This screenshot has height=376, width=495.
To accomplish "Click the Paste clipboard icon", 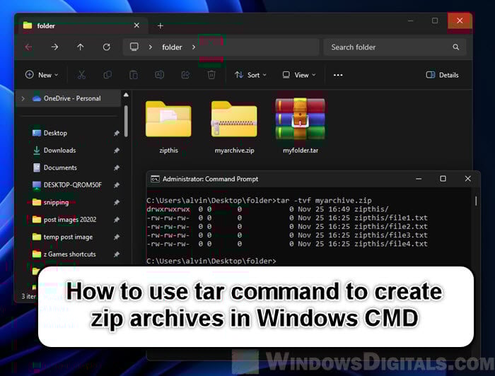I will tap(134, 75).
